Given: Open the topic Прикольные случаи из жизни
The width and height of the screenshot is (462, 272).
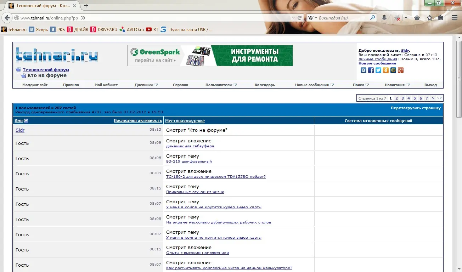Looking at the screenshot, I should point(195,192).
